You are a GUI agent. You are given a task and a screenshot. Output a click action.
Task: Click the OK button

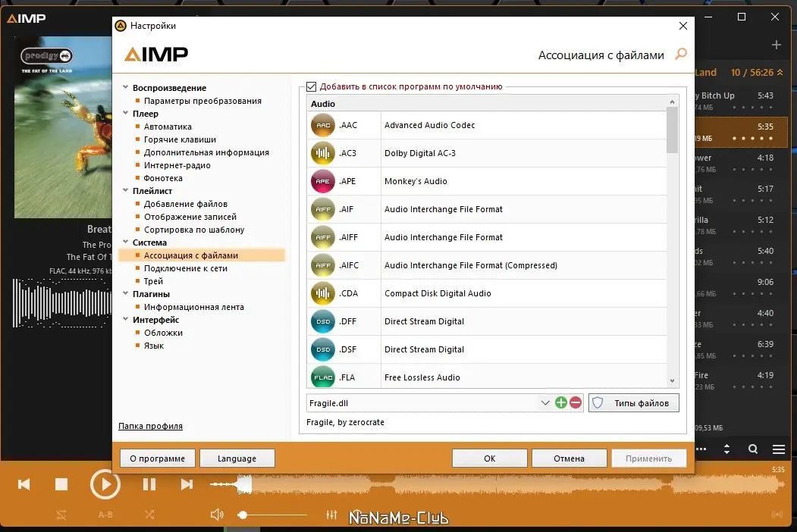point(489,458)
